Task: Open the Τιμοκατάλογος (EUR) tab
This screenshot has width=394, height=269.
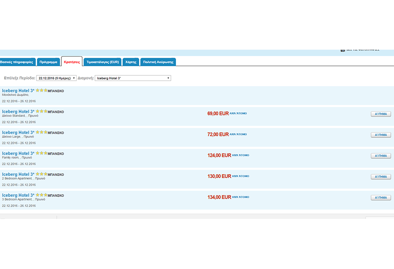Action: [x=102, y=62]
